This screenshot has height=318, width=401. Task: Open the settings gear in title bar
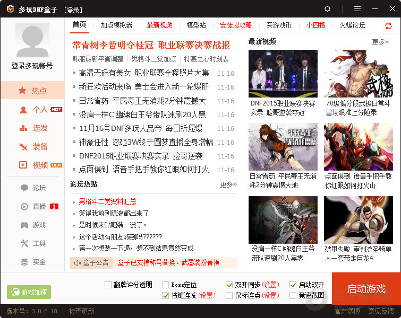327,9
